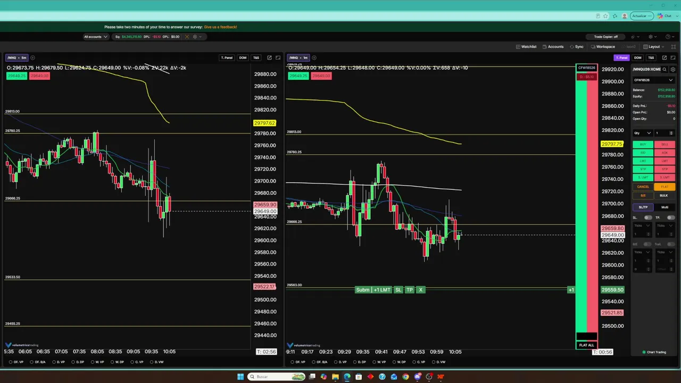This screenshot has height=383, width=681.
Task: Open Trail Ticks unit dropdown
Action: tap(665, 252)
